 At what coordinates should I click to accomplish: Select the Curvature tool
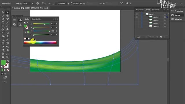(7, 19)
